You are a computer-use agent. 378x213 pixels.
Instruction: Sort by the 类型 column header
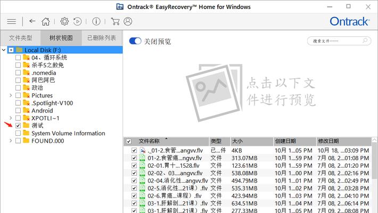point(220,141)
